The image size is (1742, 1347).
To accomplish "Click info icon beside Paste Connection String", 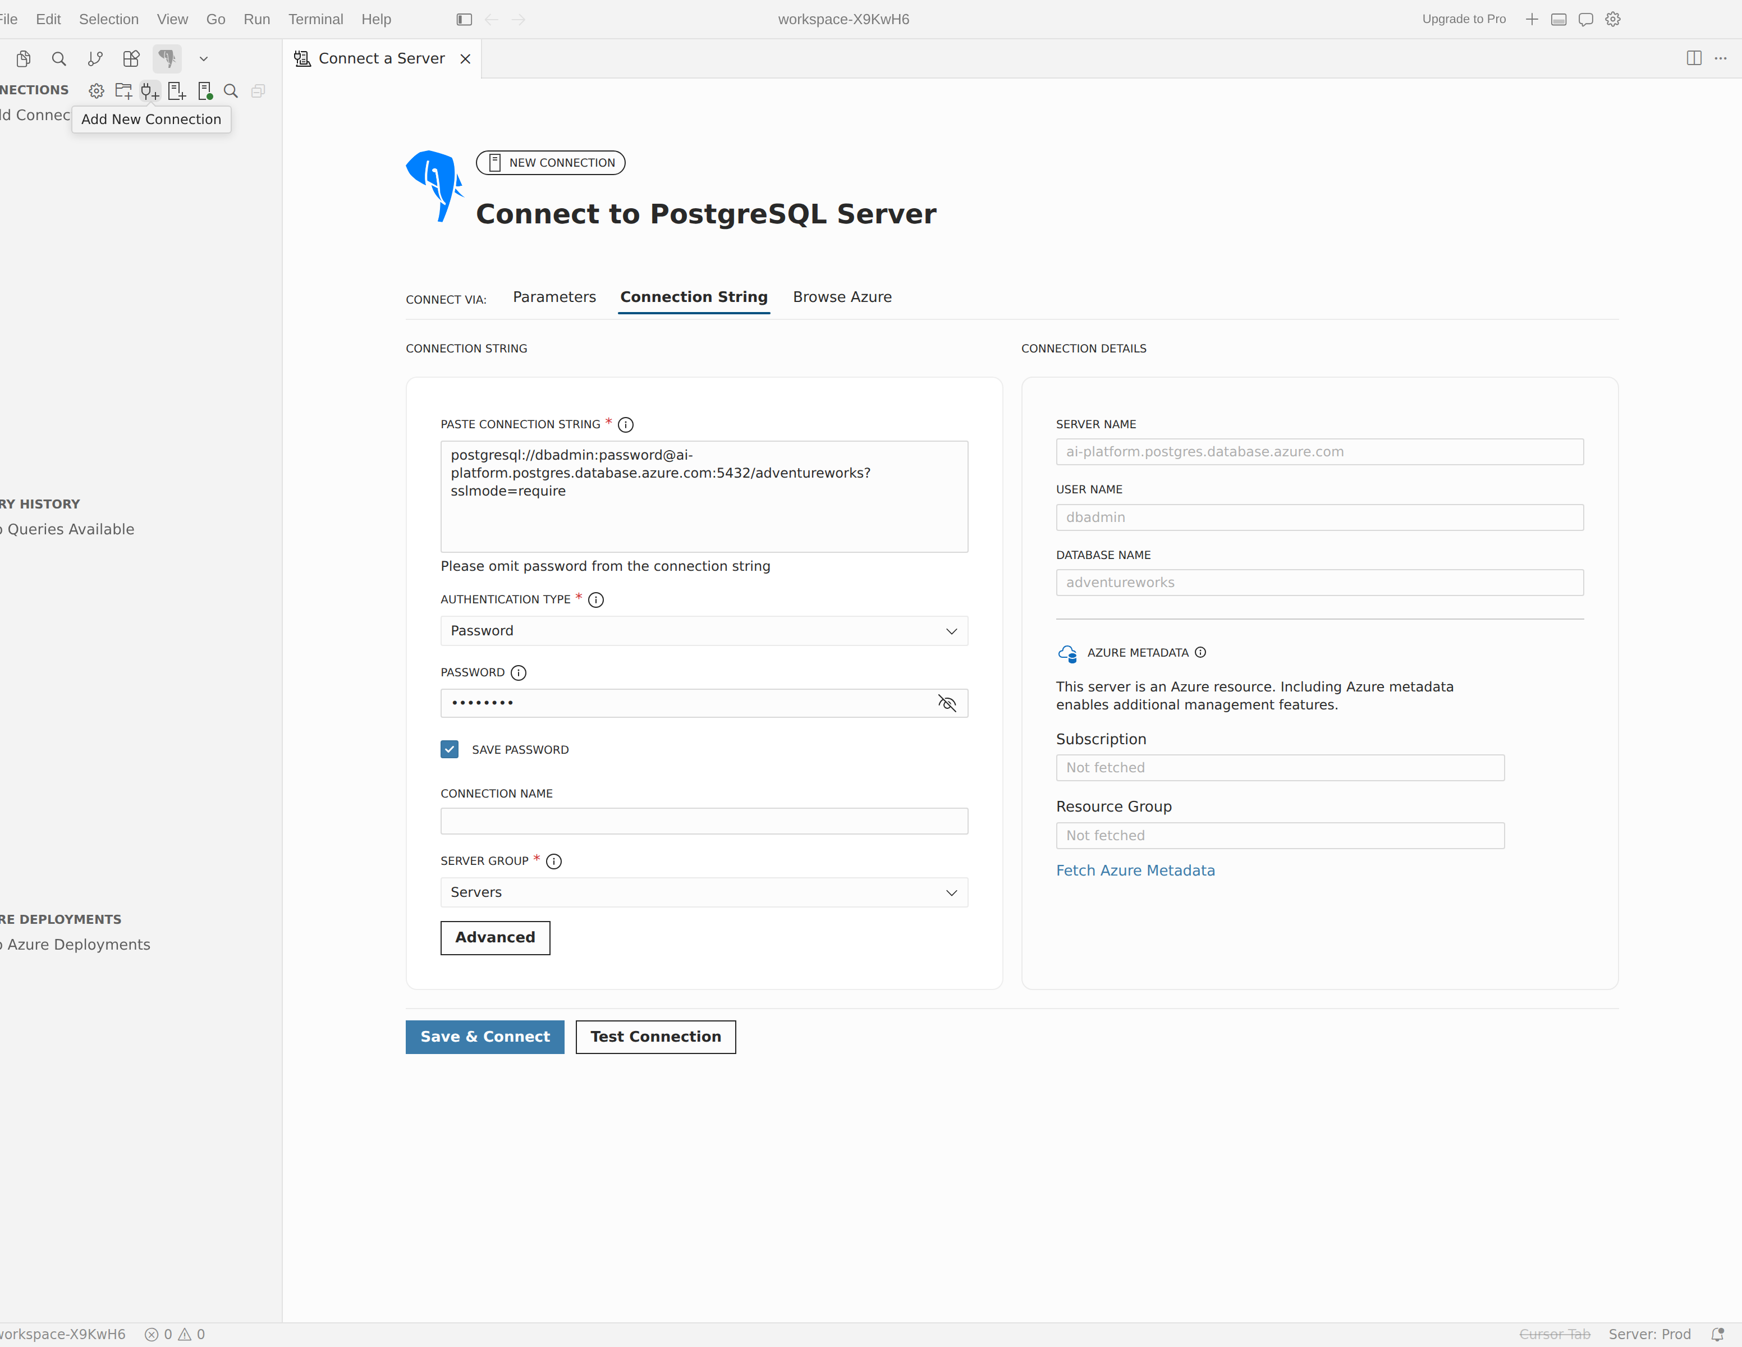I will pos(626,424).
